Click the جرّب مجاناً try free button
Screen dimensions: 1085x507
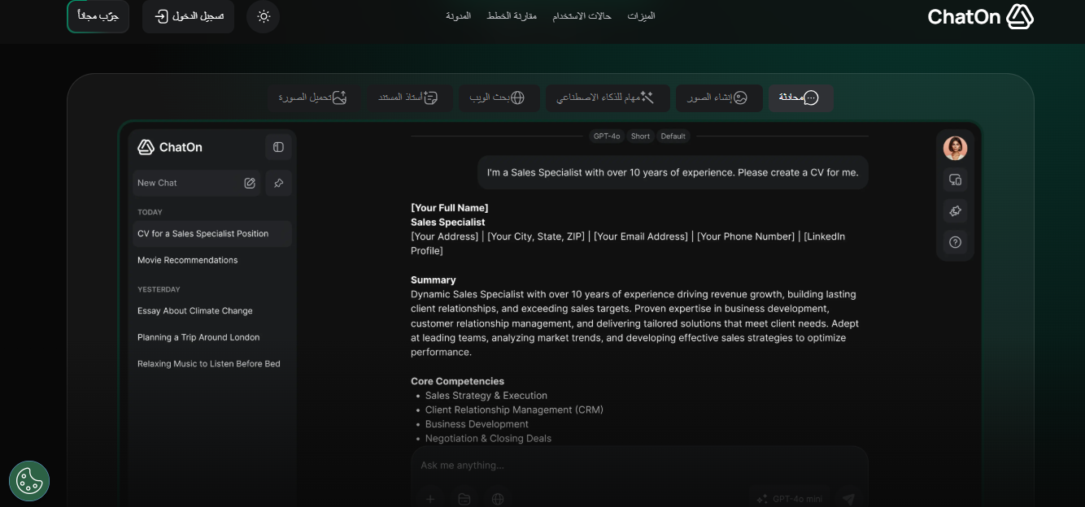coord(98,16)
